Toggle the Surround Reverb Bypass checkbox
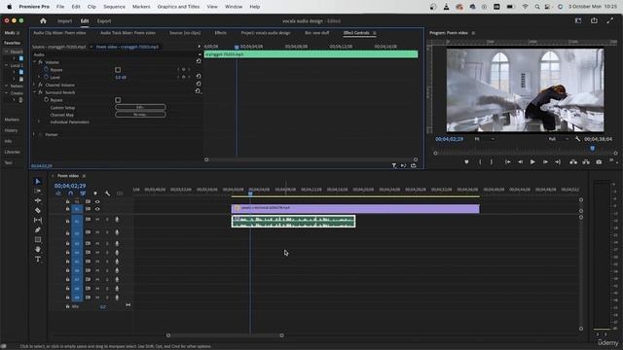Image resolution: width=623 pixels, height=350 pixels. 118,100
